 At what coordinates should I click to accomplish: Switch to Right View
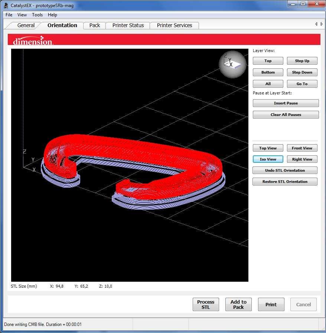point(302,159)
